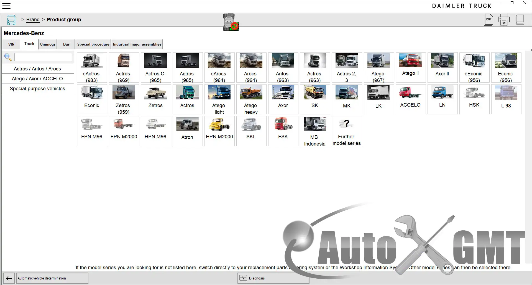The height and width of the screenshot is (285, 532).
Task: Choose Antos (963) model tile
Action: (x=283, y=68)
